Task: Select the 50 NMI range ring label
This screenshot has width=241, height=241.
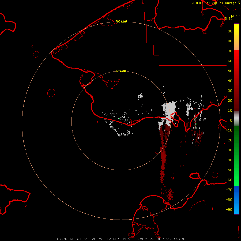Action: click(121, 71)
